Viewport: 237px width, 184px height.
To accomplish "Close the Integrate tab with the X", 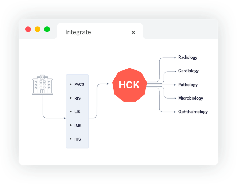I will click(x=133, y=32).
